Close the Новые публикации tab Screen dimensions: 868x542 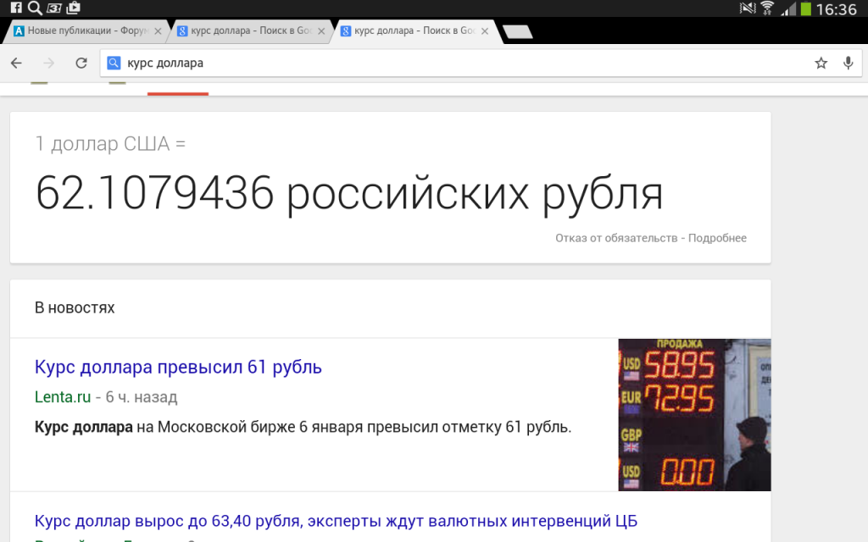click(x=157, y=31)
